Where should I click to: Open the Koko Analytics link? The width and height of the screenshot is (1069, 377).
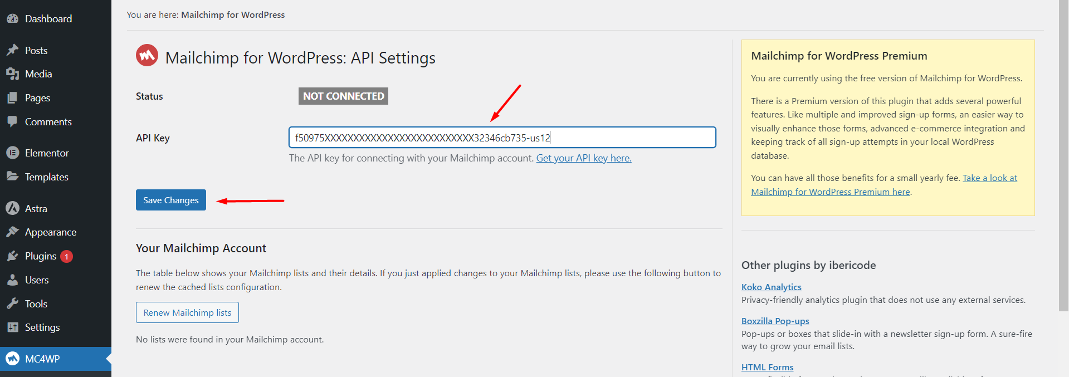(x=771, y=287)
